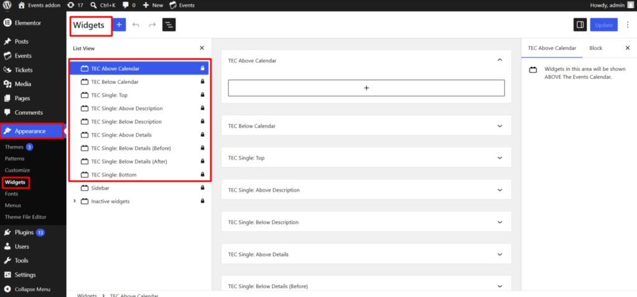Screen dimensions: 637x297
Task: Click Collapse Menu in the sidebar
Action: pos(32,290)
